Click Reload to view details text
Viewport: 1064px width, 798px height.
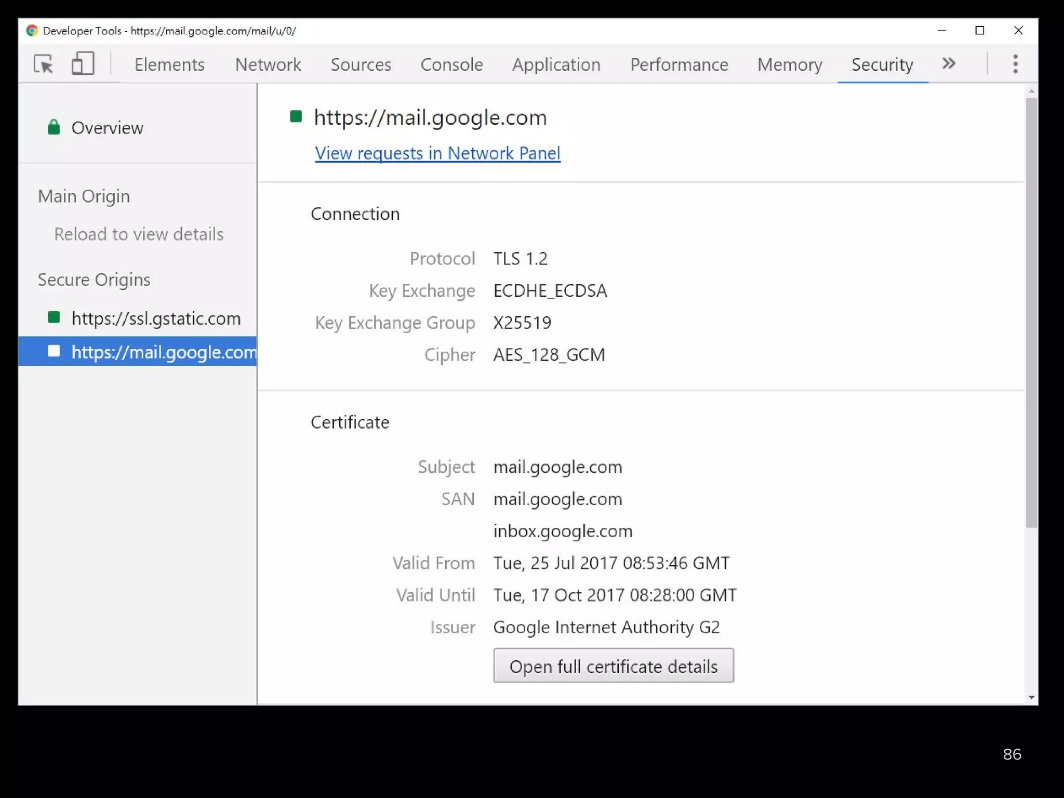139,234
